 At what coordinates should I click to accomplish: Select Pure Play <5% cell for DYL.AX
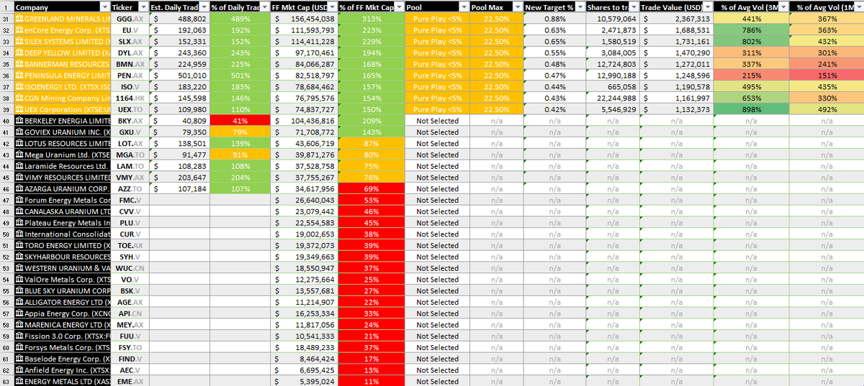(x=438, y=53)
